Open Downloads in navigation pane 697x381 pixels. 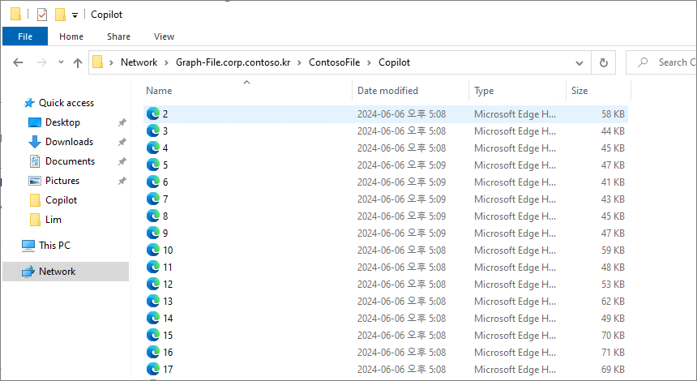(70, 142)
